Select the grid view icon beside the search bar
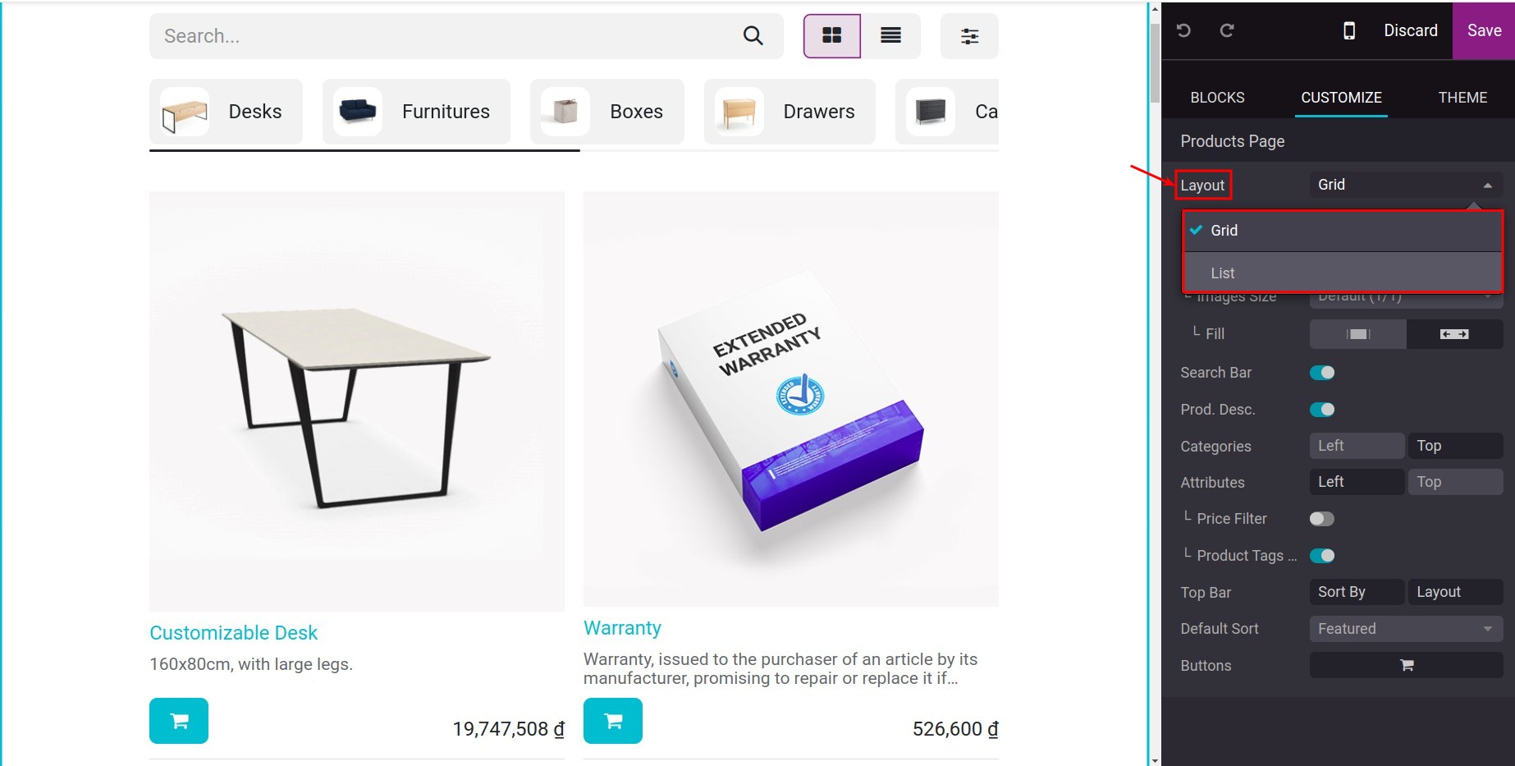The image size is (1515, 766). coord(831,36)
